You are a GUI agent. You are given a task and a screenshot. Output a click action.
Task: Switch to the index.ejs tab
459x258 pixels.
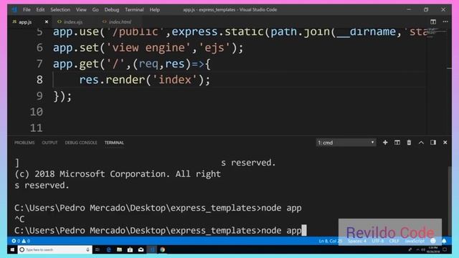(x=73, y=22)
